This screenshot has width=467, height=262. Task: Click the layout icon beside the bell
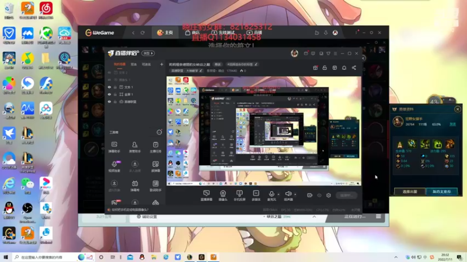coord(334,68)
